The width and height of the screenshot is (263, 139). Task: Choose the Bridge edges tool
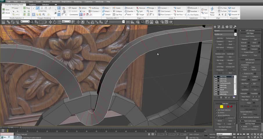coord(150,8)
